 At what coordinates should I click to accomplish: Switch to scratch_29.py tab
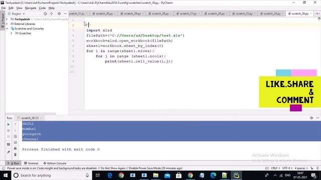132,13
